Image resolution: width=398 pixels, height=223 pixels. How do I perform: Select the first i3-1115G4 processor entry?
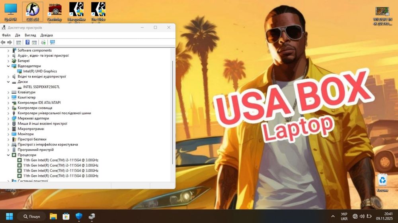tap(60, 160)
